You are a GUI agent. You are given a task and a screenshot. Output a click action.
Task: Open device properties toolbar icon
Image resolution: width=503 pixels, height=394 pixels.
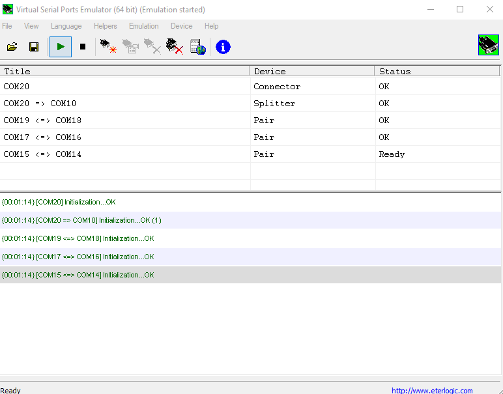point(130,47)
